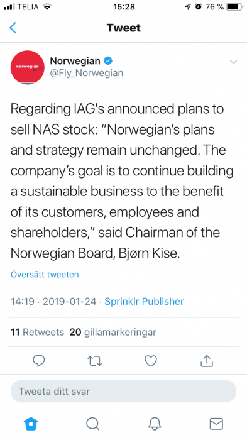
Task: Open the Notifications bell tab
Action: click(x=155, y=424)
